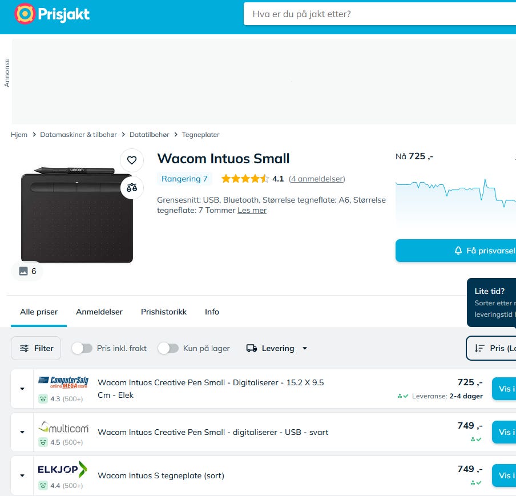Open the image gallery counter showing 6
This screenshot has height=496, width=516.
pyautogui.click(x=27, y=271)
